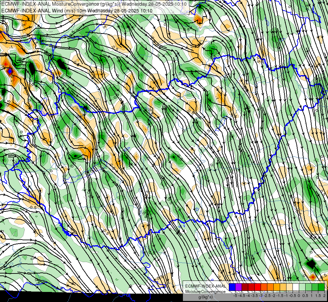Click the -3.5 tick label on the legend
328x302 pixels.
pyautogui.click(x=255, y=296)
